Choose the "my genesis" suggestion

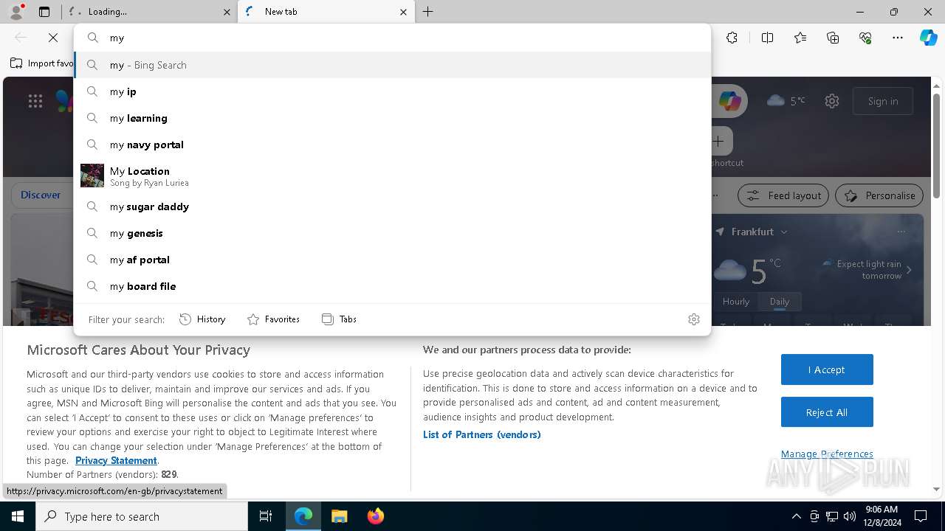pyautogui.click(x=392, y=233)
